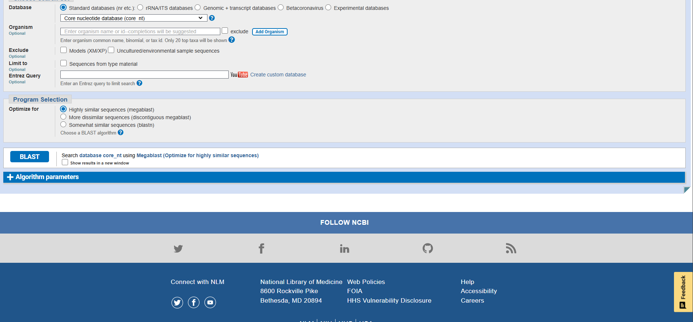
Task: Check Show results in a new window
Action: (x=65, y=162)
